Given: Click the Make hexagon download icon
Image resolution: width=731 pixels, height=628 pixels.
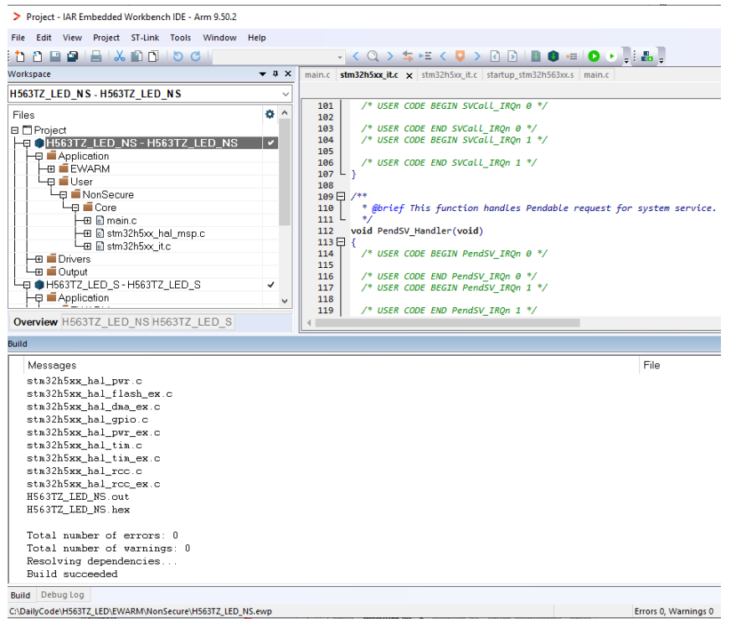Looking at the screenshot, I should (x=553, y=56).
